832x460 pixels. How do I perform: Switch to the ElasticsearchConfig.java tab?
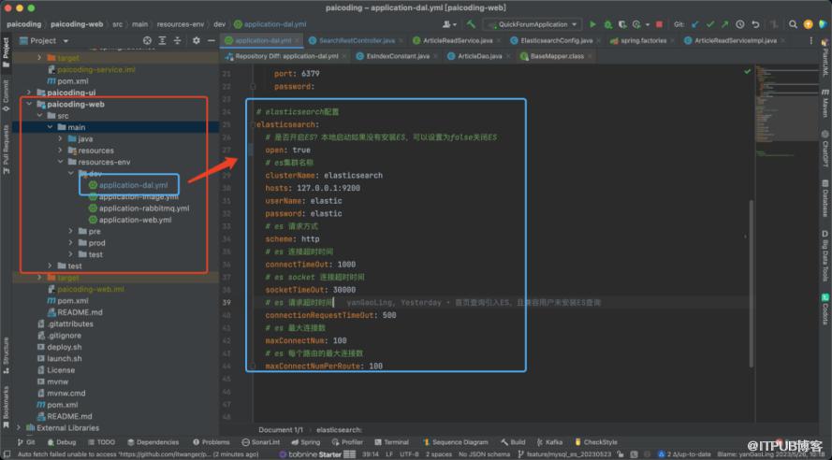tap(556, 41)
